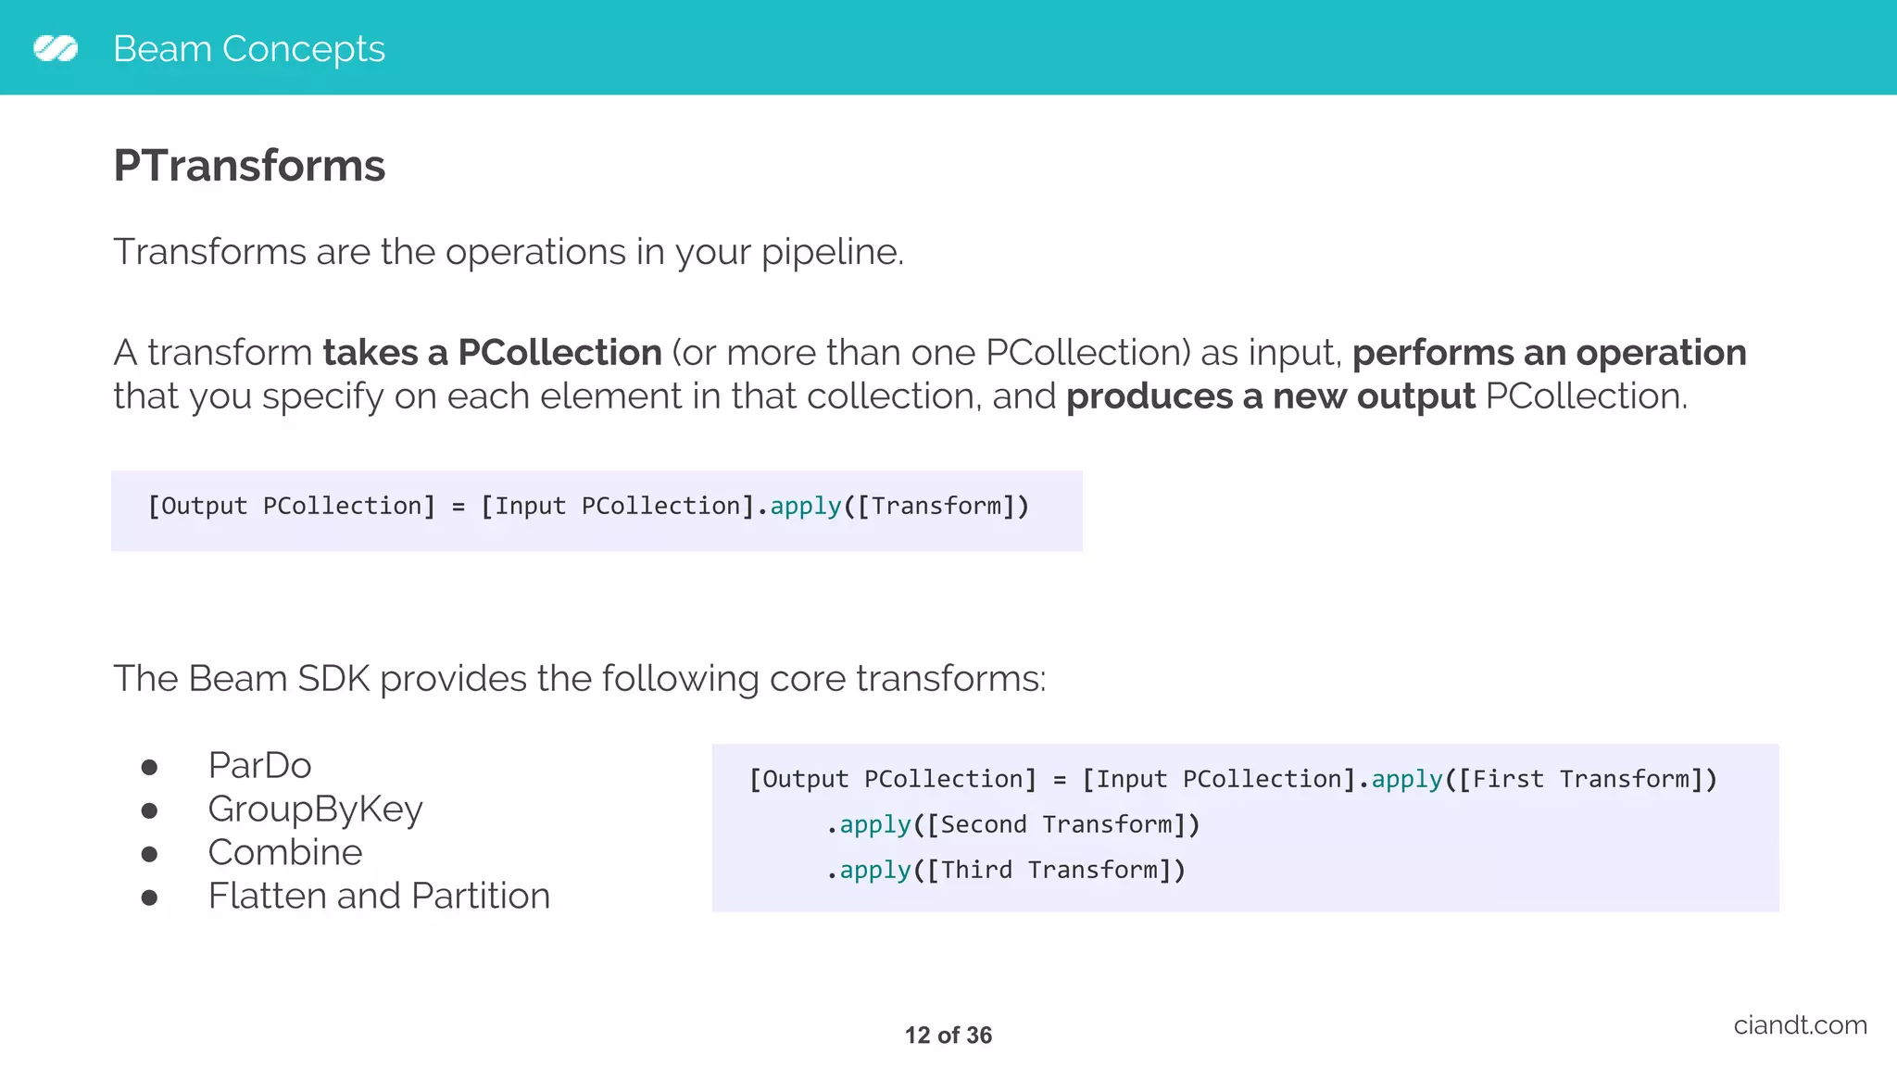Click the bold "produces a new output" text
The height and width of the screenshot is (1067, 1897).
click(1270, 396)
